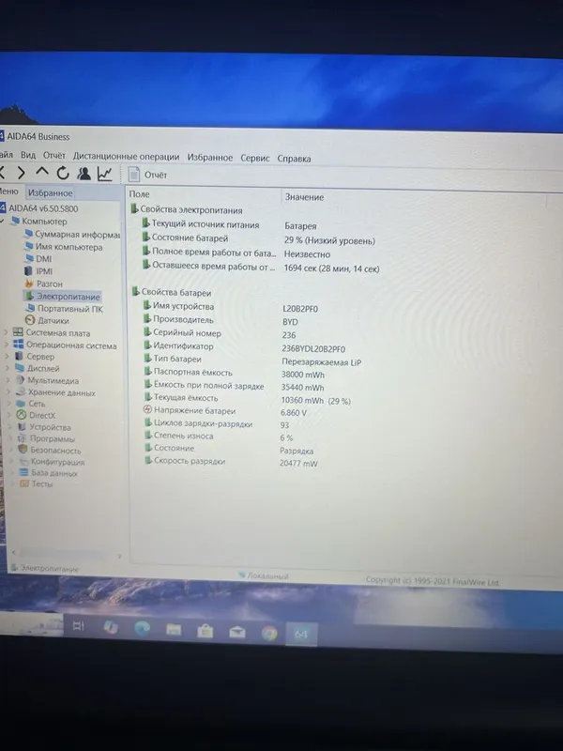This screenshot has height=751, width=563.
Task: Select the Ёмкость при полной зарядке row
Action: (235, 386)
